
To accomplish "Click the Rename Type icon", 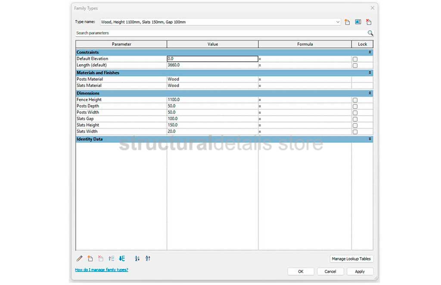I will (358, 22).
